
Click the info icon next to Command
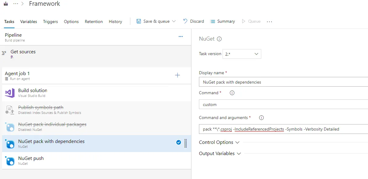point(232,93)
